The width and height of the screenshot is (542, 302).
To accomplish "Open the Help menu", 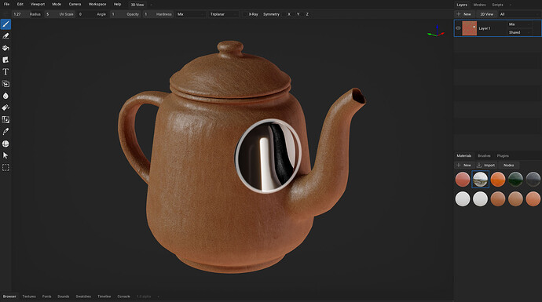I will 118,4.
